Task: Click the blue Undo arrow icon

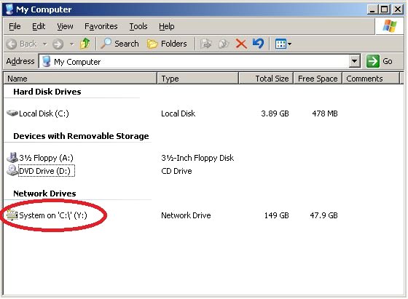Action: coord(258,44)
